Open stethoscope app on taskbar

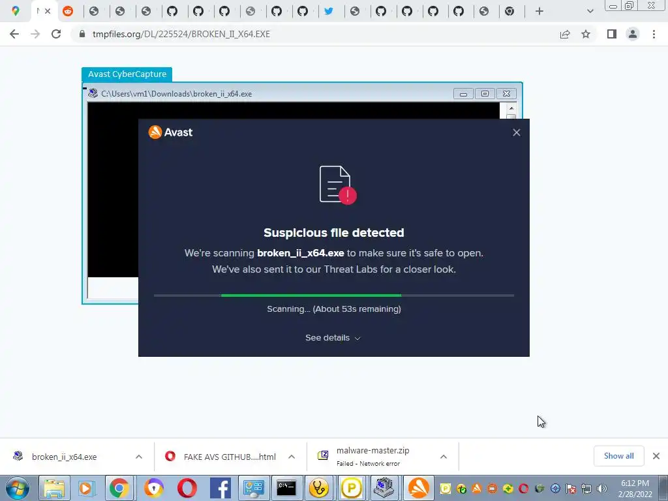(319, 488)
